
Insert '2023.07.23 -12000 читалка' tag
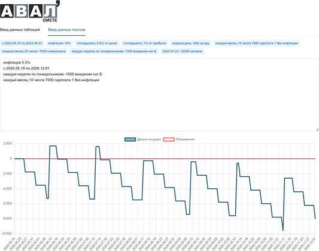(x=183, y=51)
